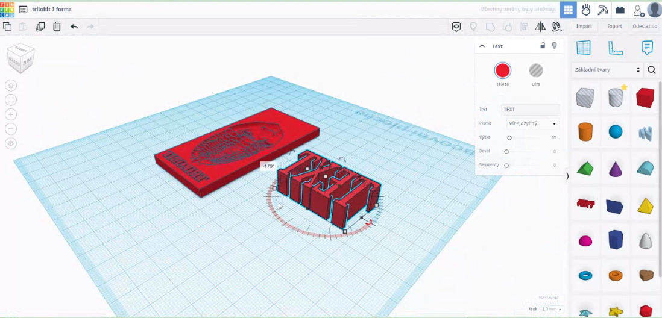Image resolution: width=662 pixels, height=318 pixels.
Task: Switch to the Bricks view tab
Action: pyautogui.click(x=620, y=10)
